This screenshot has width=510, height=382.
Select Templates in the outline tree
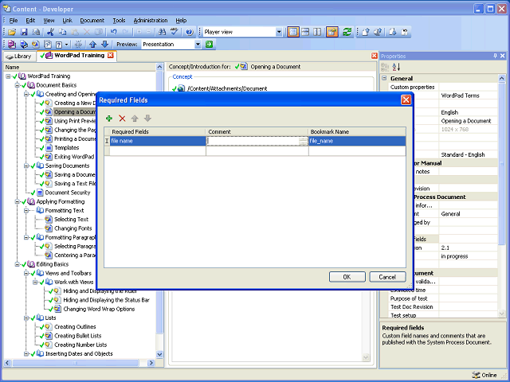(x=67, y=148)
